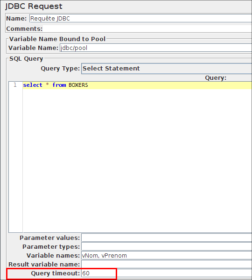This screenshot has height=280, width=252.
Task: Click line number 1 in the editor gutter
Action: (15, 85)
